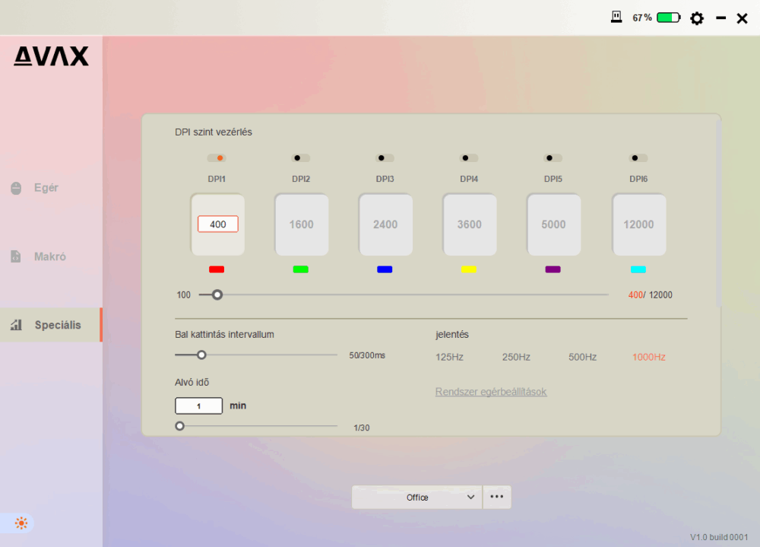Switch to the Makró tab
This screenshot has height=547, width=760.
[x=49, y=256]
